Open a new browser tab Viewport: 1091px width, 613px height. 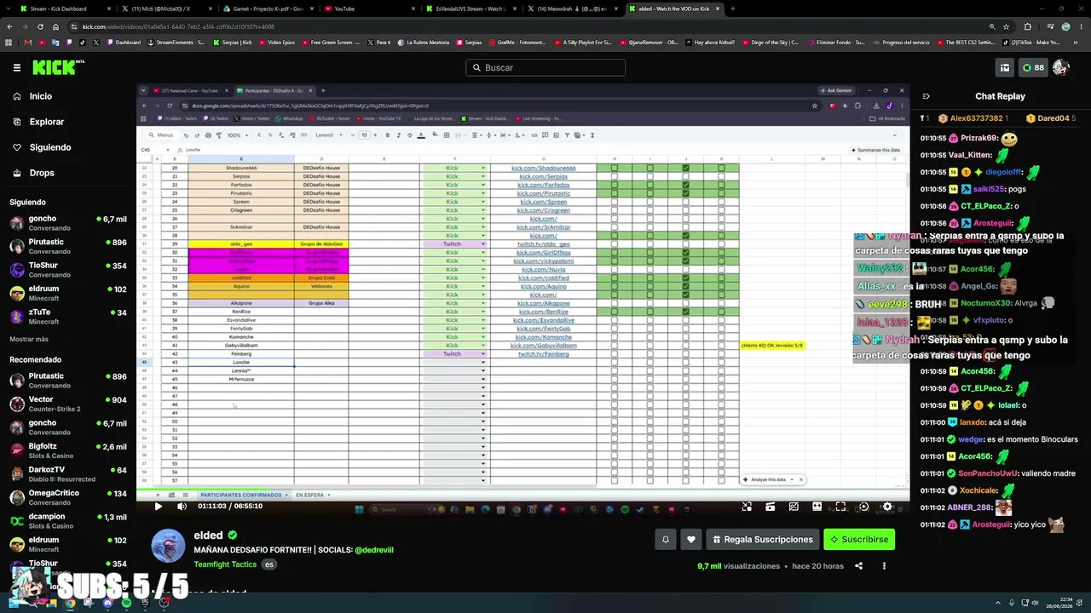[x=733, y=9]
